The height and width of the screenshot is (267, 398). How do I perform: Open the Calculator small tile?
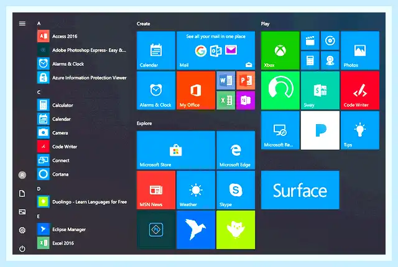[x=310, y=60]
